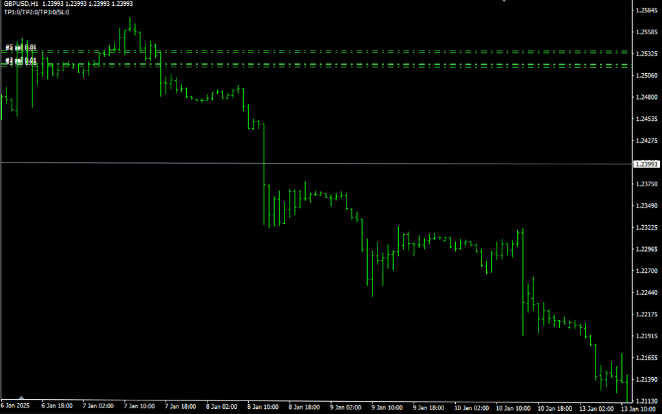Click the 1.25845 price axis label
The image size is (662, 414).
coord(646,10)
